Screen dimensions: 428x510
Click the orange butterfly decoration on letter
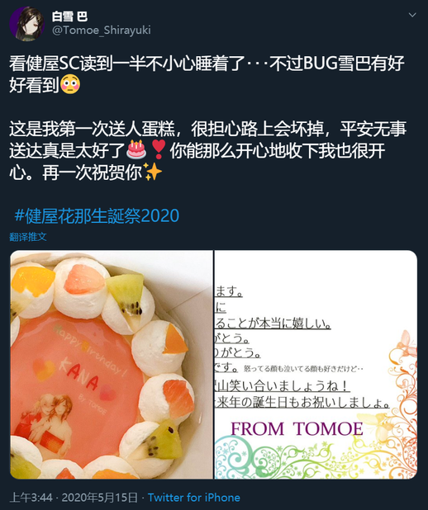(408, 343)
